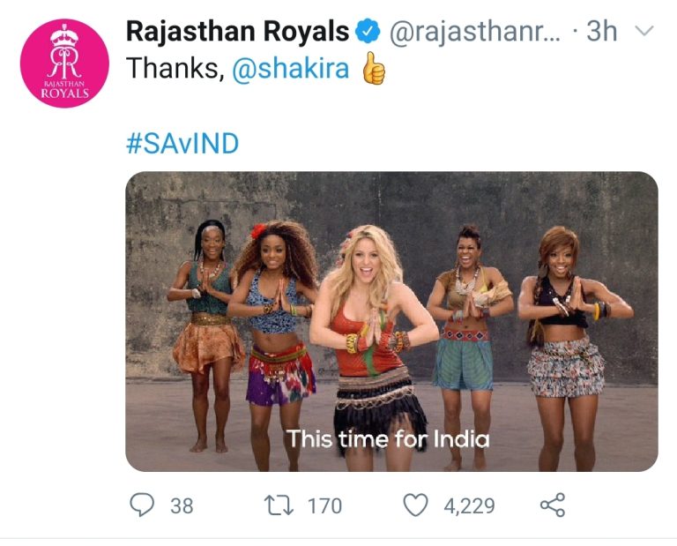Like the tweet with the heart icon
The image size is (677, 546).
point(414,505)
